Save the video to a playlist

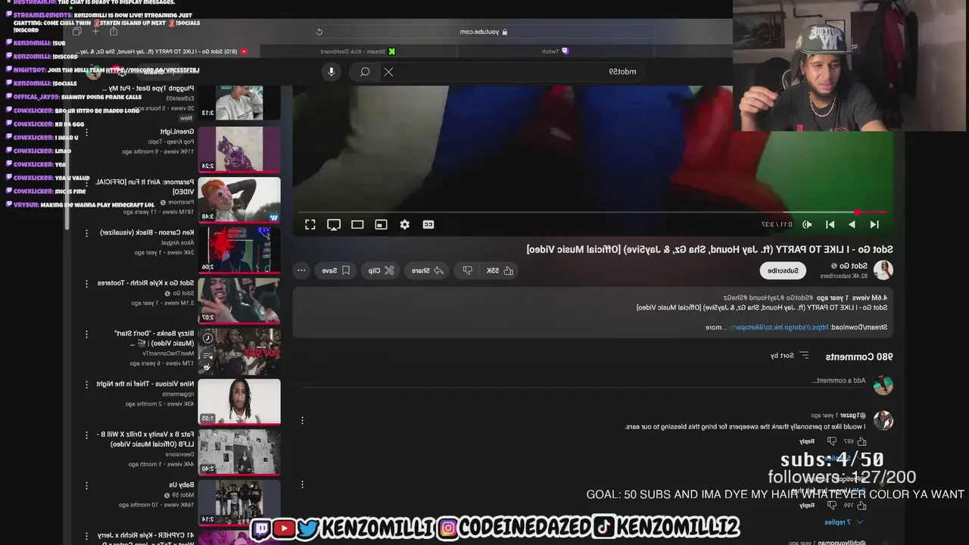pyautogui.click(x=336, y=270)
